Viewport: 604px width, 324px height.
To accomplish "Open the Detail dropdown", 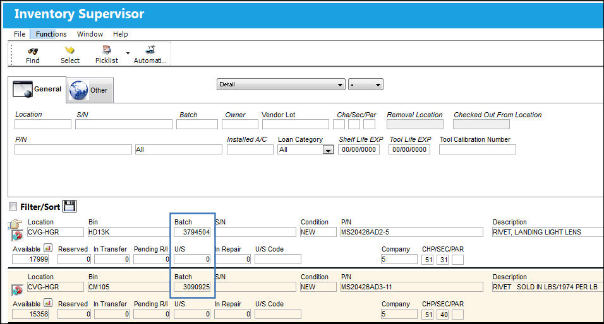I will click(x=281, y=84).
